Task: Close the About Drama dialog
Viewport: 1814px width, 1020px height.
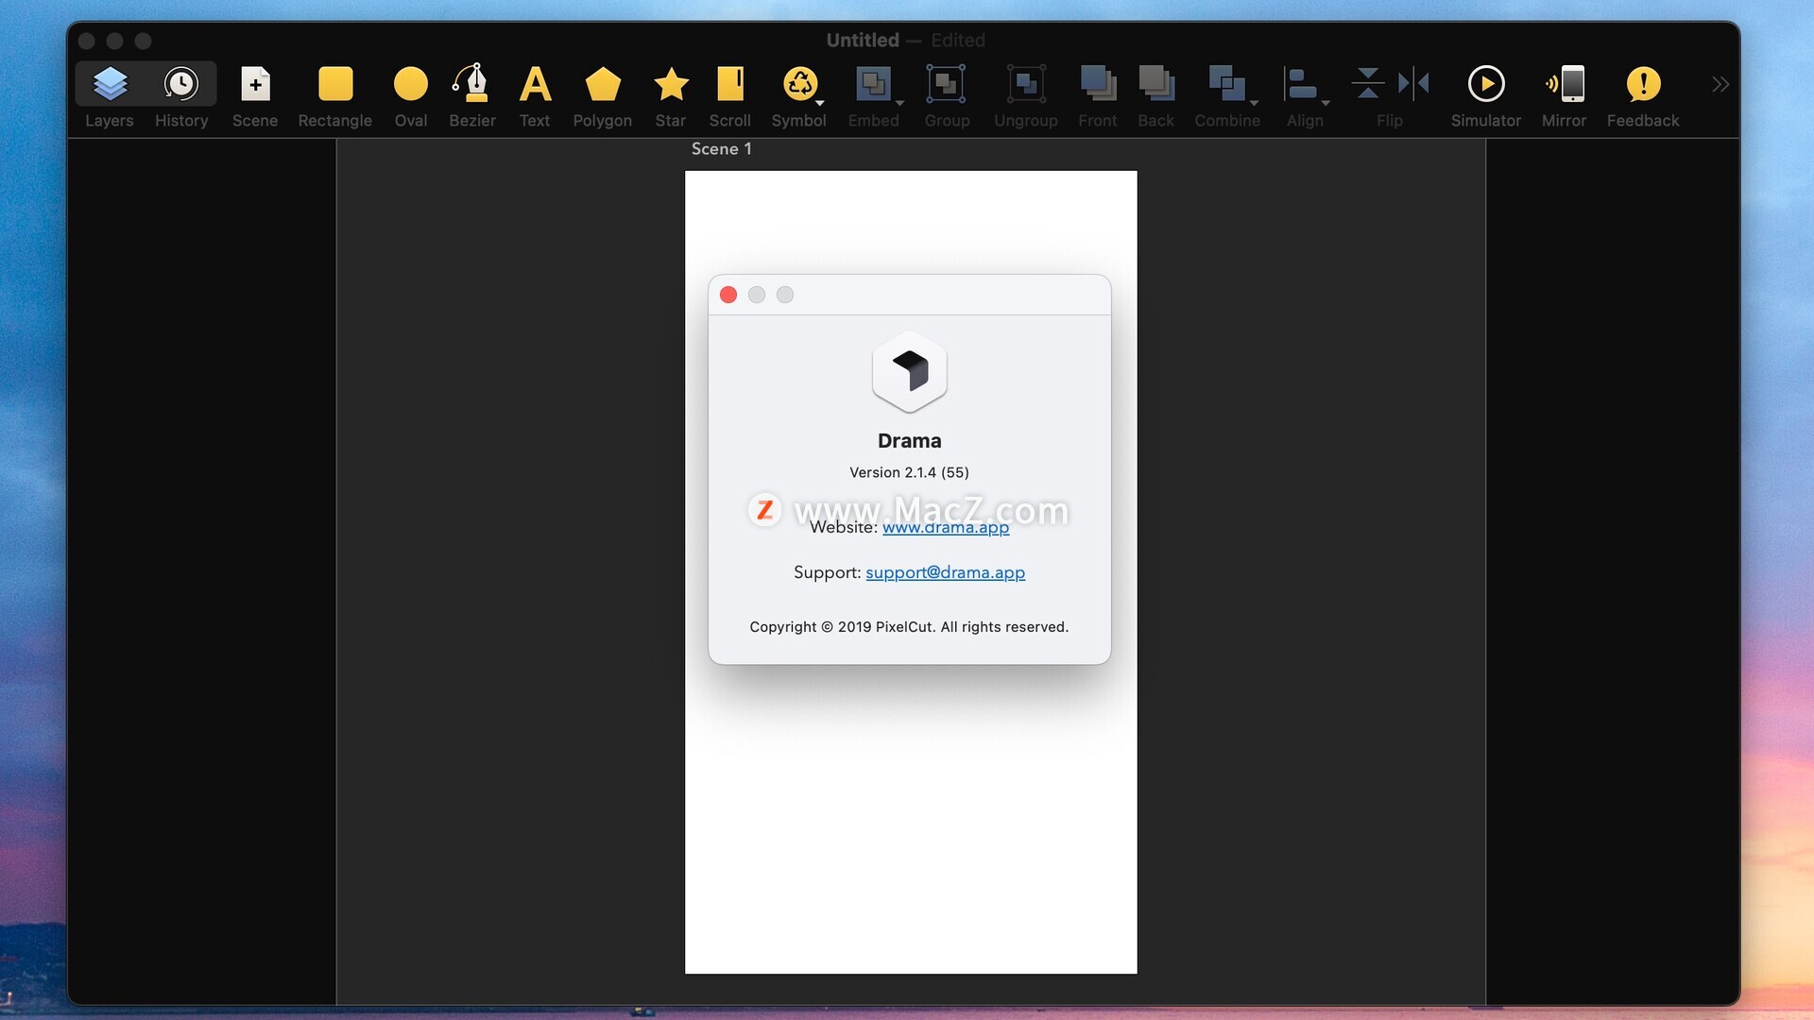Action: click(728, 295)
